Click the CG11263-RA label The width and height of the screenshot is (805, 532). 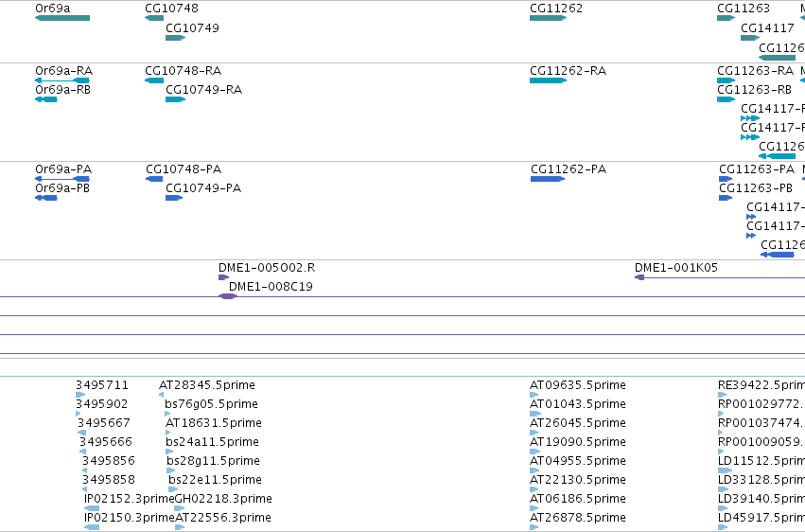[x=755, y=70]
